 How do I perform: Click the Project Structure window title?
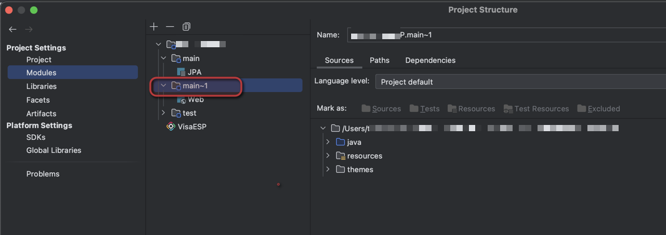(483, 10)
